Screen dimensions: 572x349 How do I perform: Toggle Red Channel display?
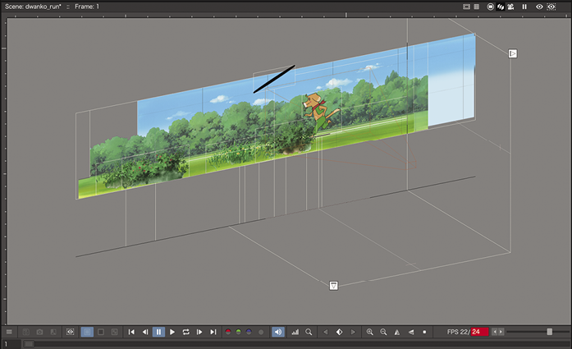click(228, 332)
